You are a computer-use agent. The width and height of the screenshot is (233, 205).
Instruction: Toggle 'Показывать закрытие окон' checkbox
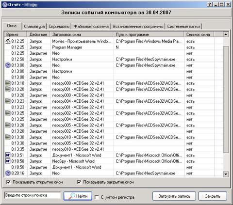(79, 182)
